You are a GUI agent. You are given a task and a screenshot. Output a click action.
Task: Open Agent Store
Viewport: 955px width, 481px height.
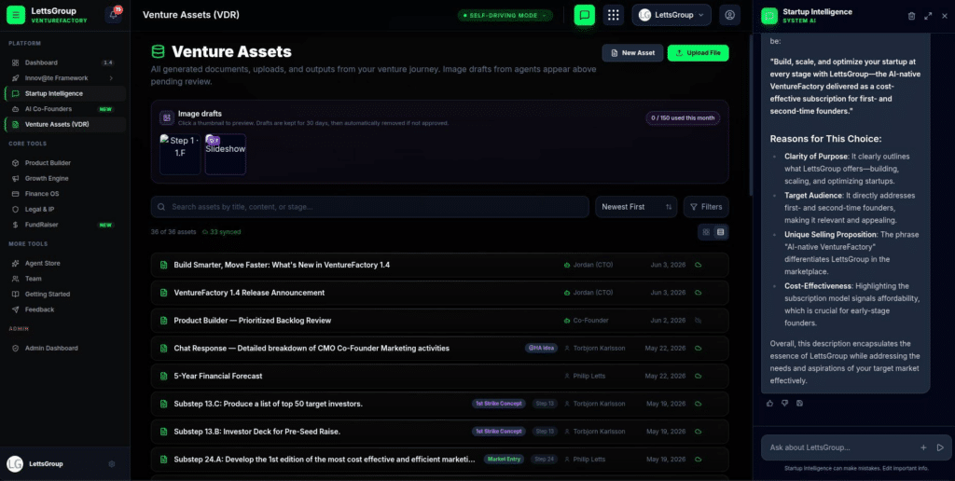point(64,264)
